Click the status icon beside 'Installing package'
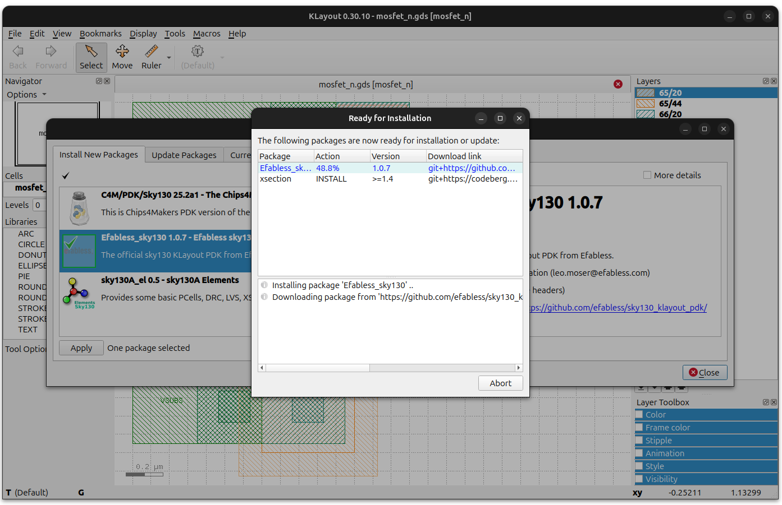This screenshot has width=782, height=505. (x=264, y=285)
